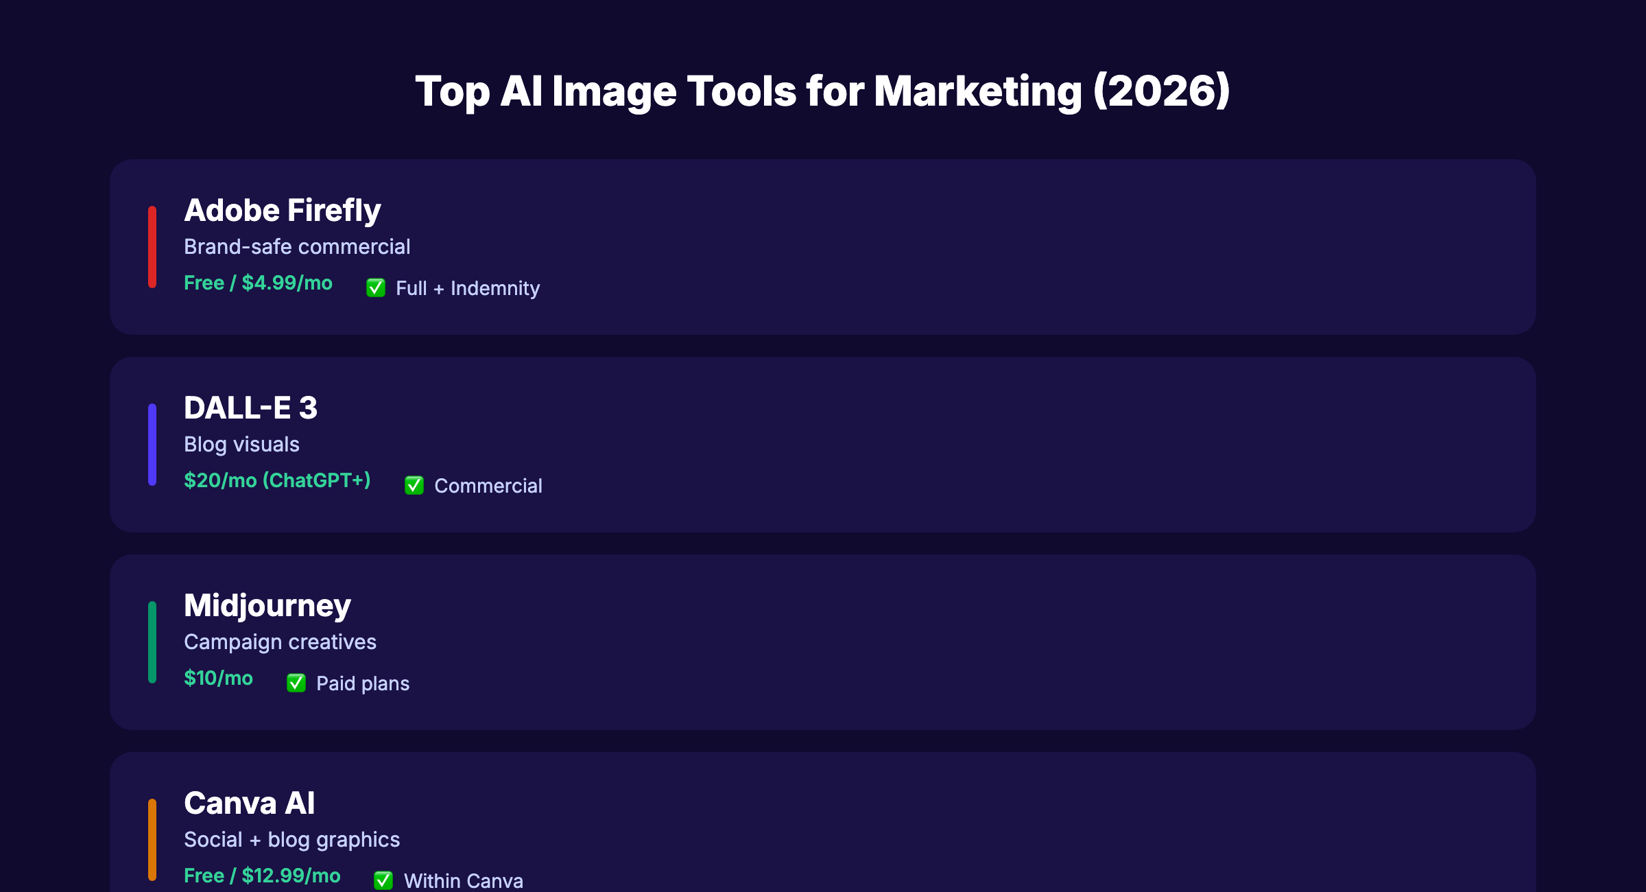Expand the Adobe Firefly card

click(x=823, y=247)
